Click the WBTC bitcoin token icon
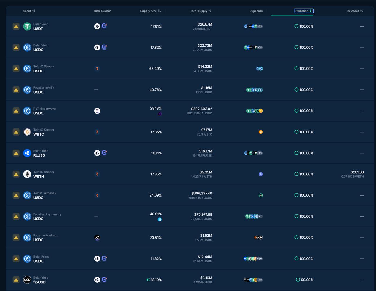This screenshot has width=376, height=291. pyautogui.click(x=27, y=132)
